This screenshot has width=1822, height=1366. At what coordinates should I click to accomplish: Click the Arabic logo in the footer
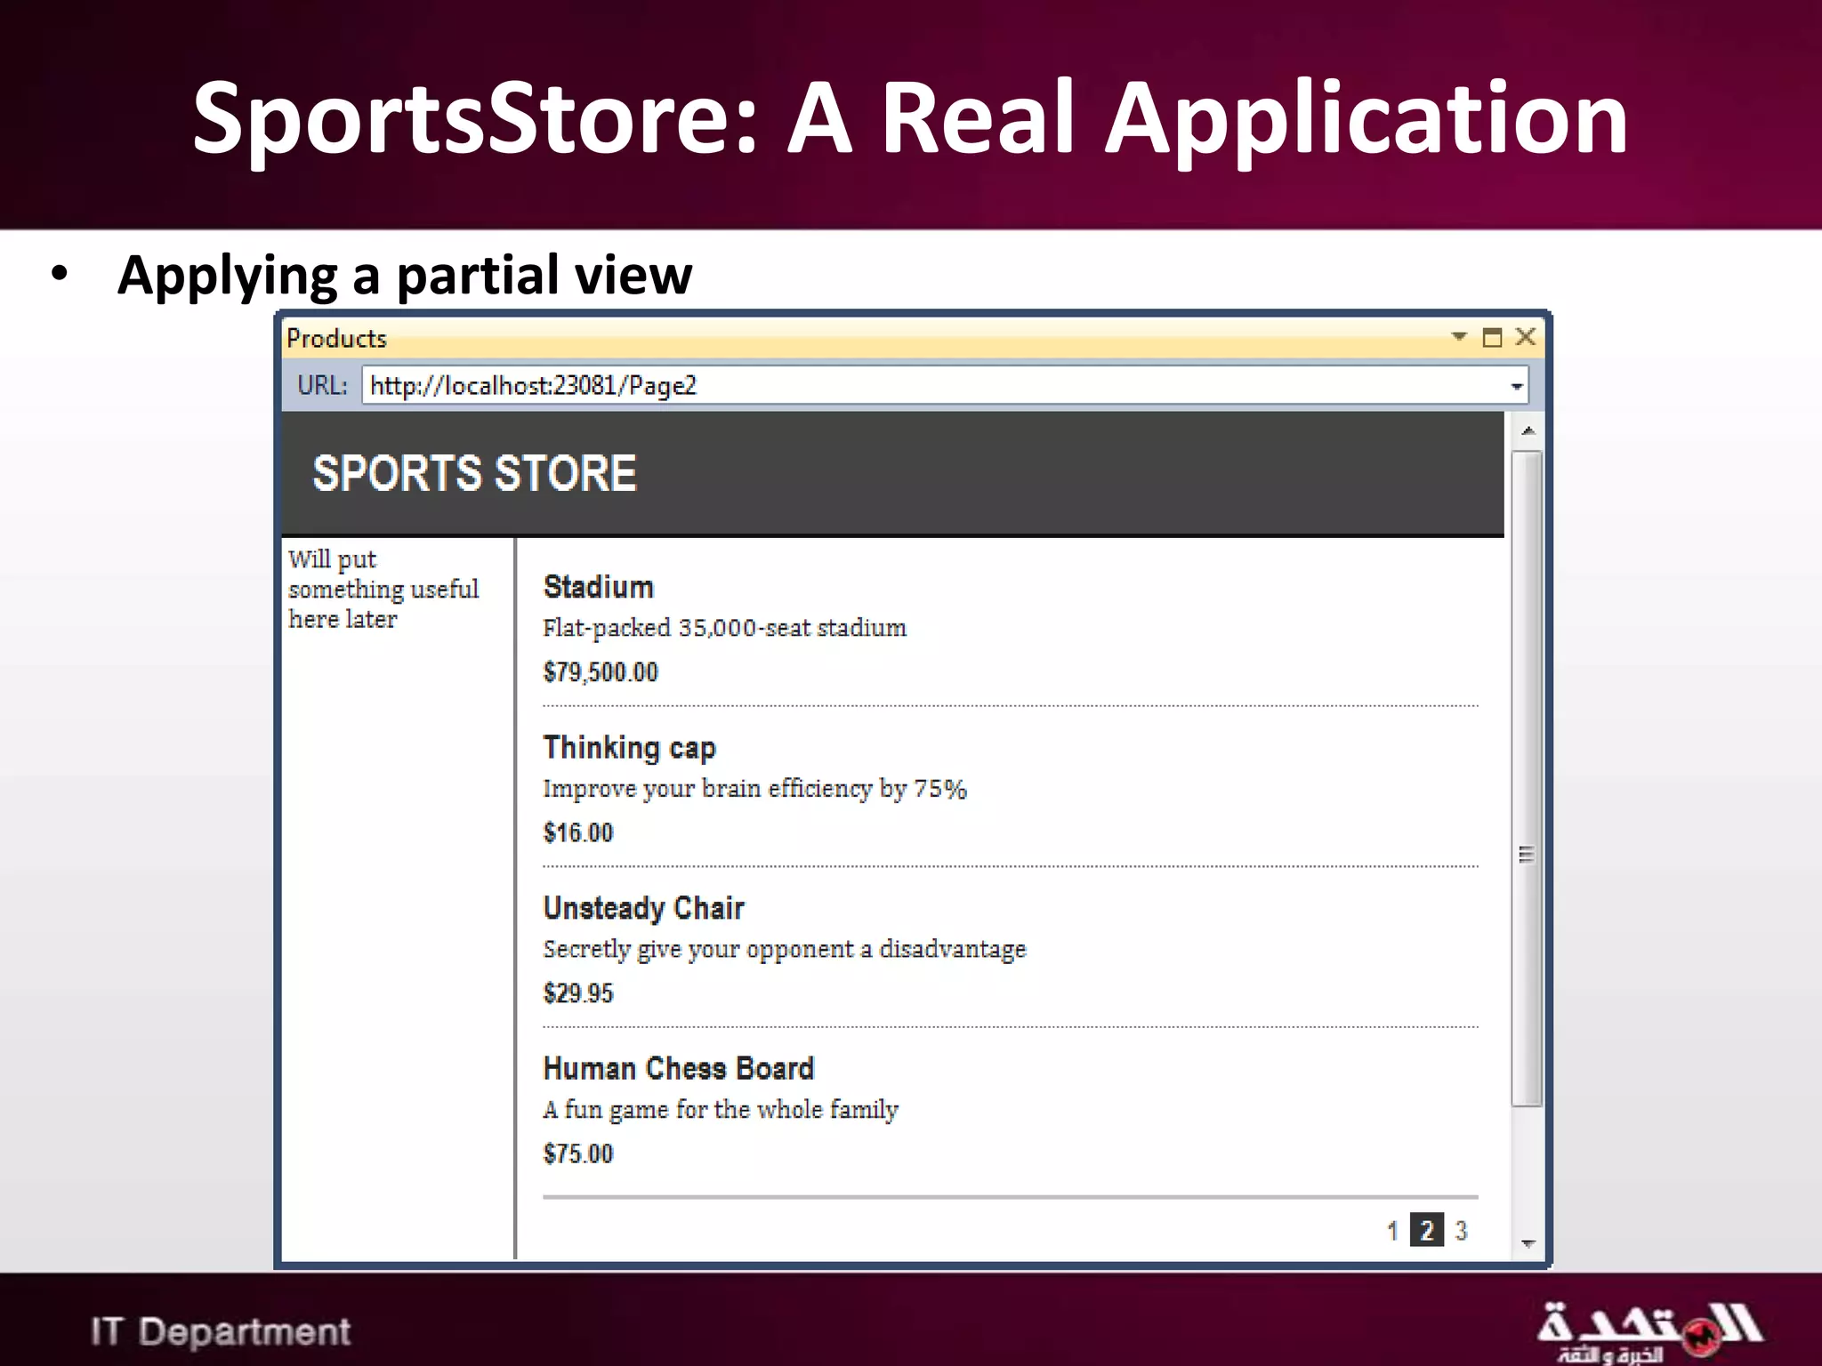point(1650,1331)
